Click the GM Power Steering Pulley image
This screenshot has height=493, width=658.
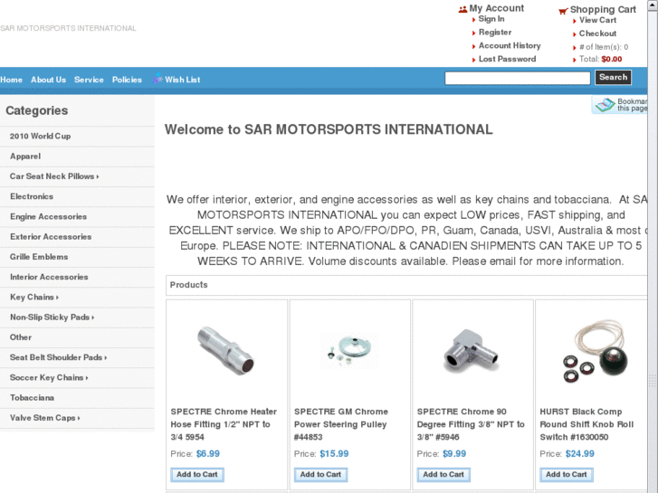(x=350, y=351)
